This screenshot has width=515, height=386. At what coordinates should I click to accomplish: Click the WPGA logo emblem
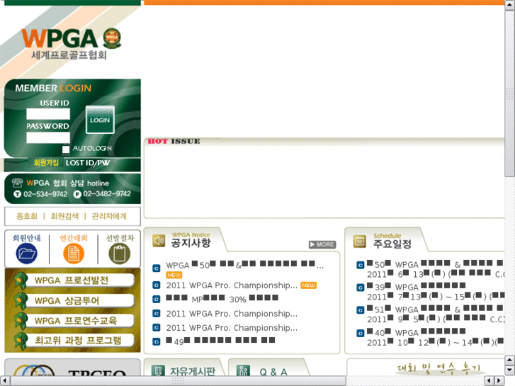tap(112, 38)
